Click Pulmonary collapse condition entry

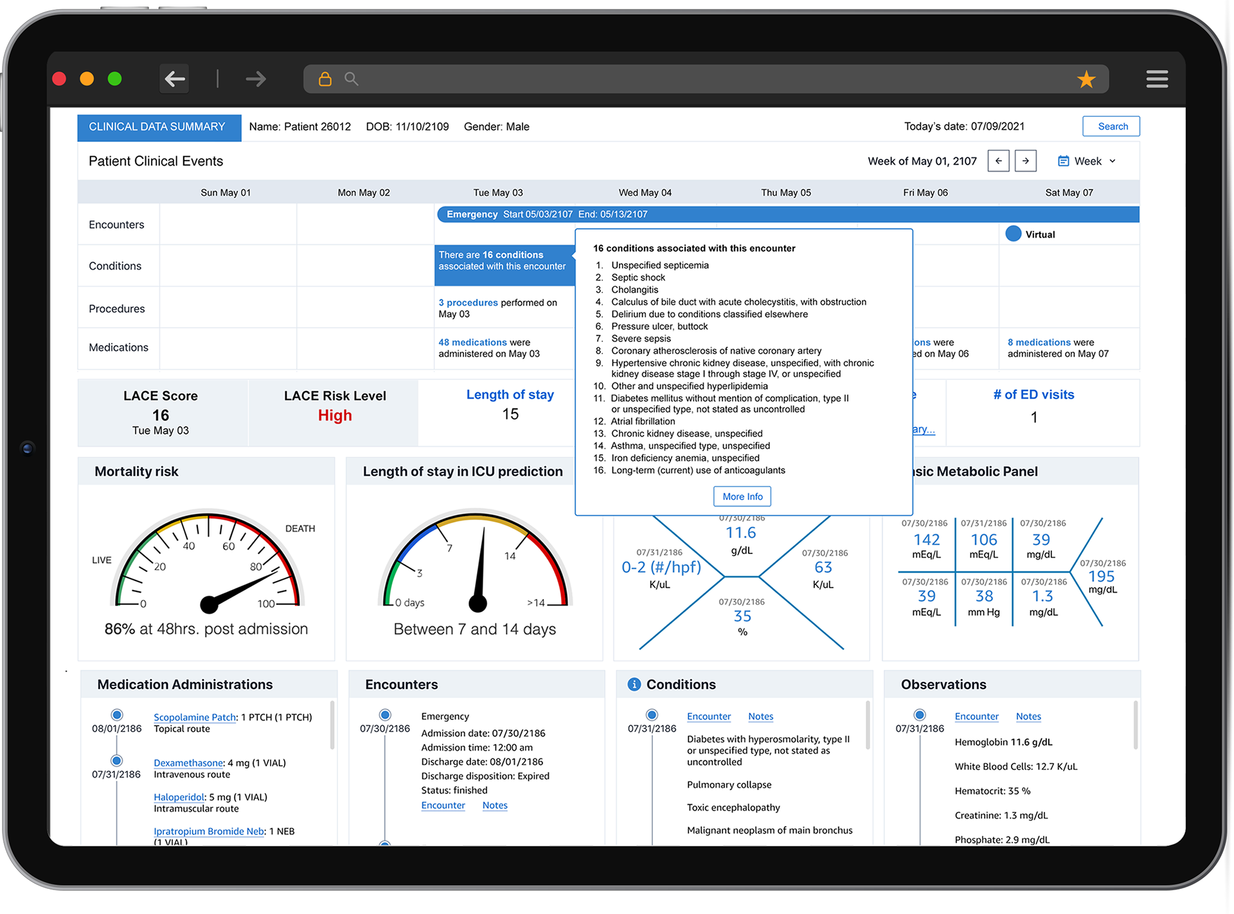729,785
